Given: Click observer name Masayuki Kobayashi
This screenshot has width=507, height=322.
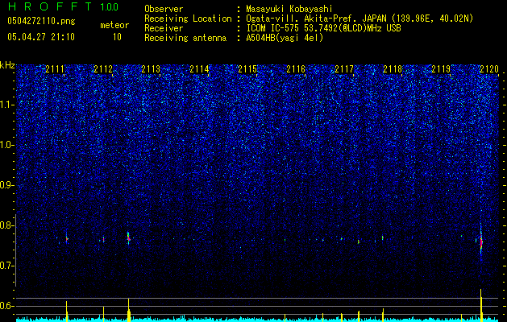Looking at the screenshot, I should pos(289,10).
